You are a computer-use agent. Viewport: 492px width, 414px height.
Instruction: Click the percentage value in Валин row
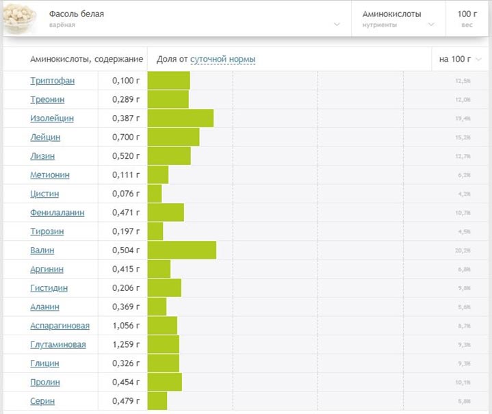coord(463,250)
